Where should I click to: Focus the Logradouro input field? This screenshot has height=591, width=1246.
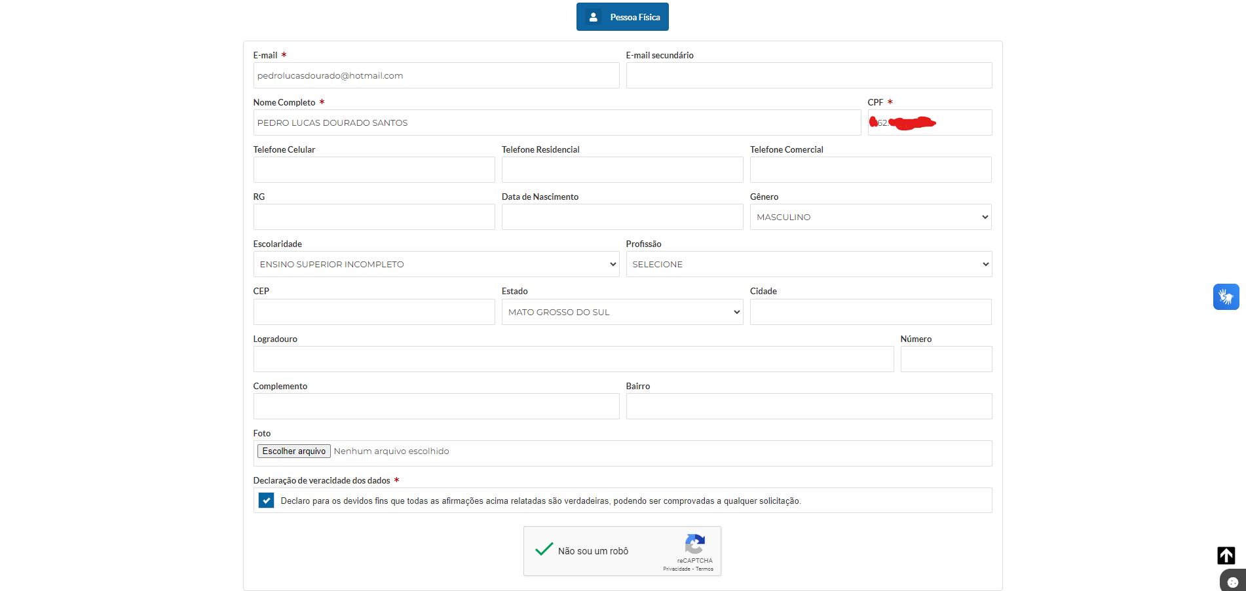click(x=573, y=359)
